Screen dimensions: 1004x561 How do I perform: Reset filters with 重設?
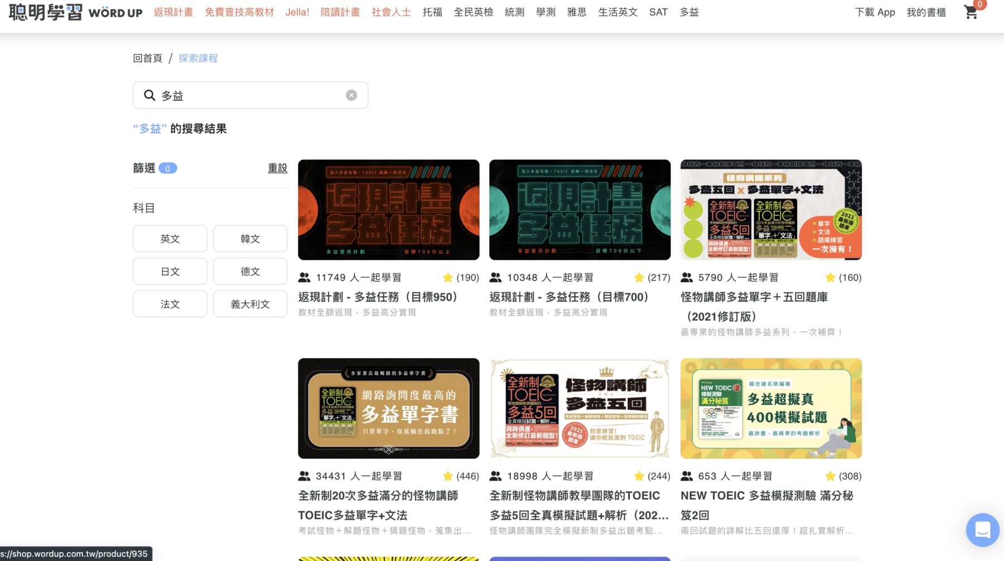pyautogui.click(x=278, y=168)
